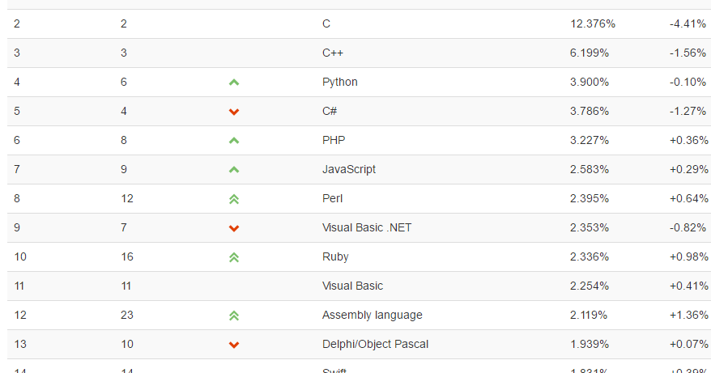
Task: Click the double up arrow beside Perl
Action: click(234, 199)
